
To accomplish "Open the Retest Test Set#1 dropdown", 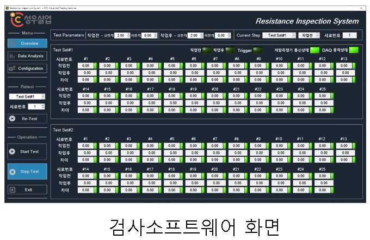I will coord(27,96).
